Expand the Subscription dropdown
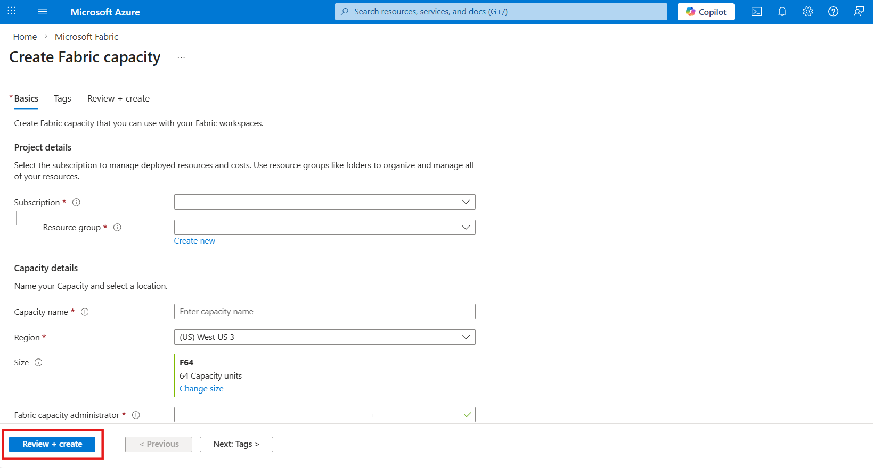 pyautogui.click(x=324, y=202)
